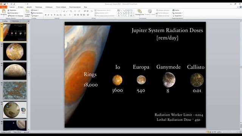
Task: Open the Layout (Макет) dropdown
Action: (x=35, y=10)
